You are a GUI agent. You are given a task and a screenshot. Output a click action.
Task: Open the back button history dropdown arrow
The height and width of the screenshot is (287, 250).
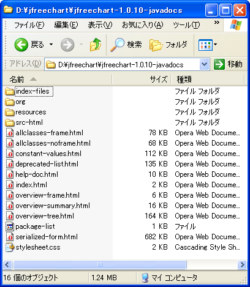pos(51,44)
